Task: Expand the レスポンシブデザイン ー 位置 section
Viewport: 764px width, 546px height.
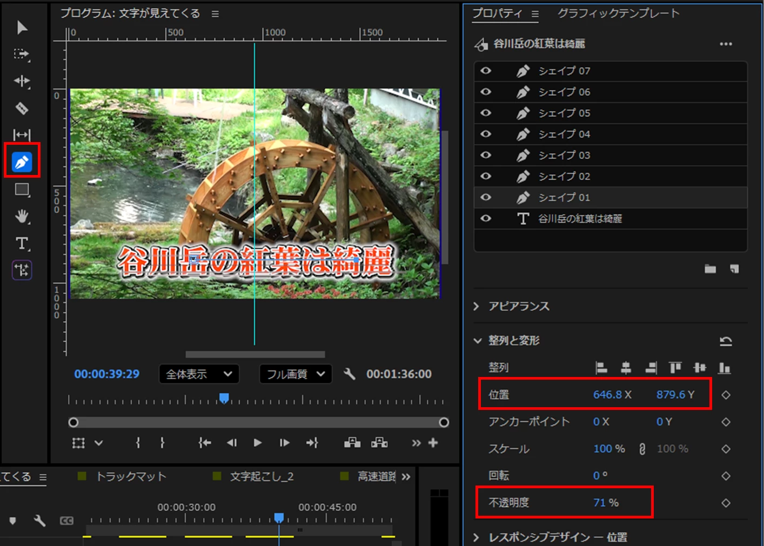Action: 476,537
